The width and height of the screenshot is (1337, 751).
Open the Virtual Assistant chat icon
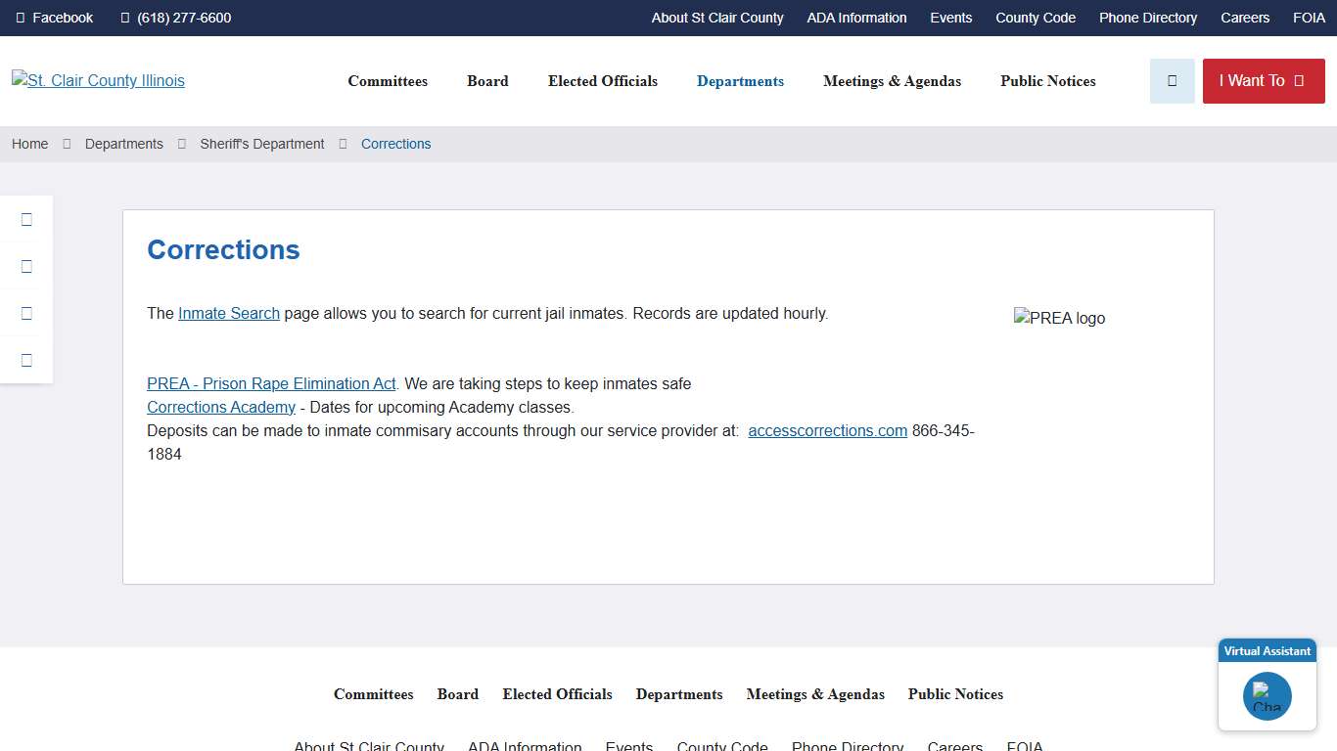[1267, 696]
